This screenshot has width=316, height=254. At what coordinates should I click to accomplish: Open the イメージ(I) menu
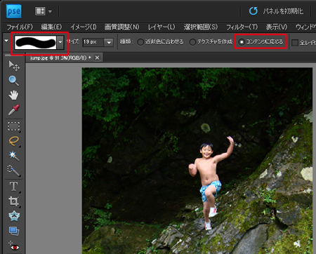click(84, 27)
